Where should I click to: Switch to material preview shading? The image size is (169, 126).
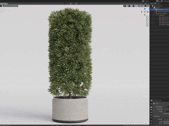[142, 6]
